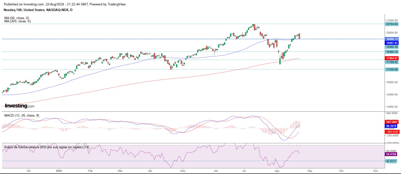This screenshot has width=401, height=174.
Task: Click the Oct month on time axis
Action: 341,170
